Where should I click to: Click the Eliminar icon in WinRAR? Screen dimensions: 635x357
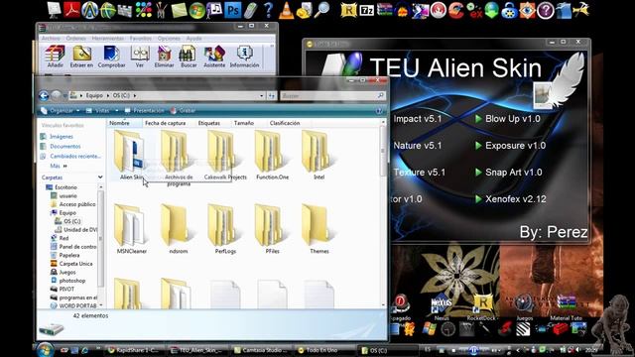[164, 57]
